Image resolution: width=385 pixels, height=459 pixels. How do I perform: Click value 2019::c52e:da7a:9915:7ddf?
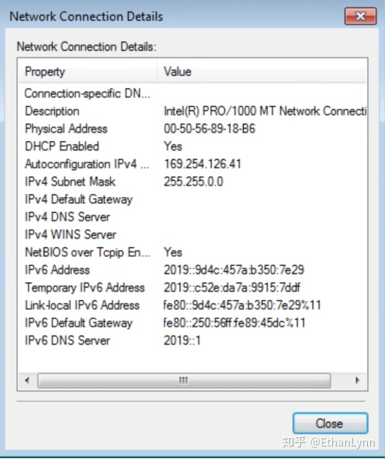coord(232,287)
